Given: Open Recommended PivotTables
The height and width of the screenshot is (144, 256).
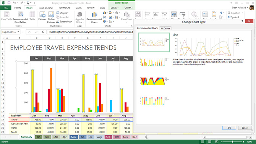Looking at the screenshot, I should tap(20, 18).
